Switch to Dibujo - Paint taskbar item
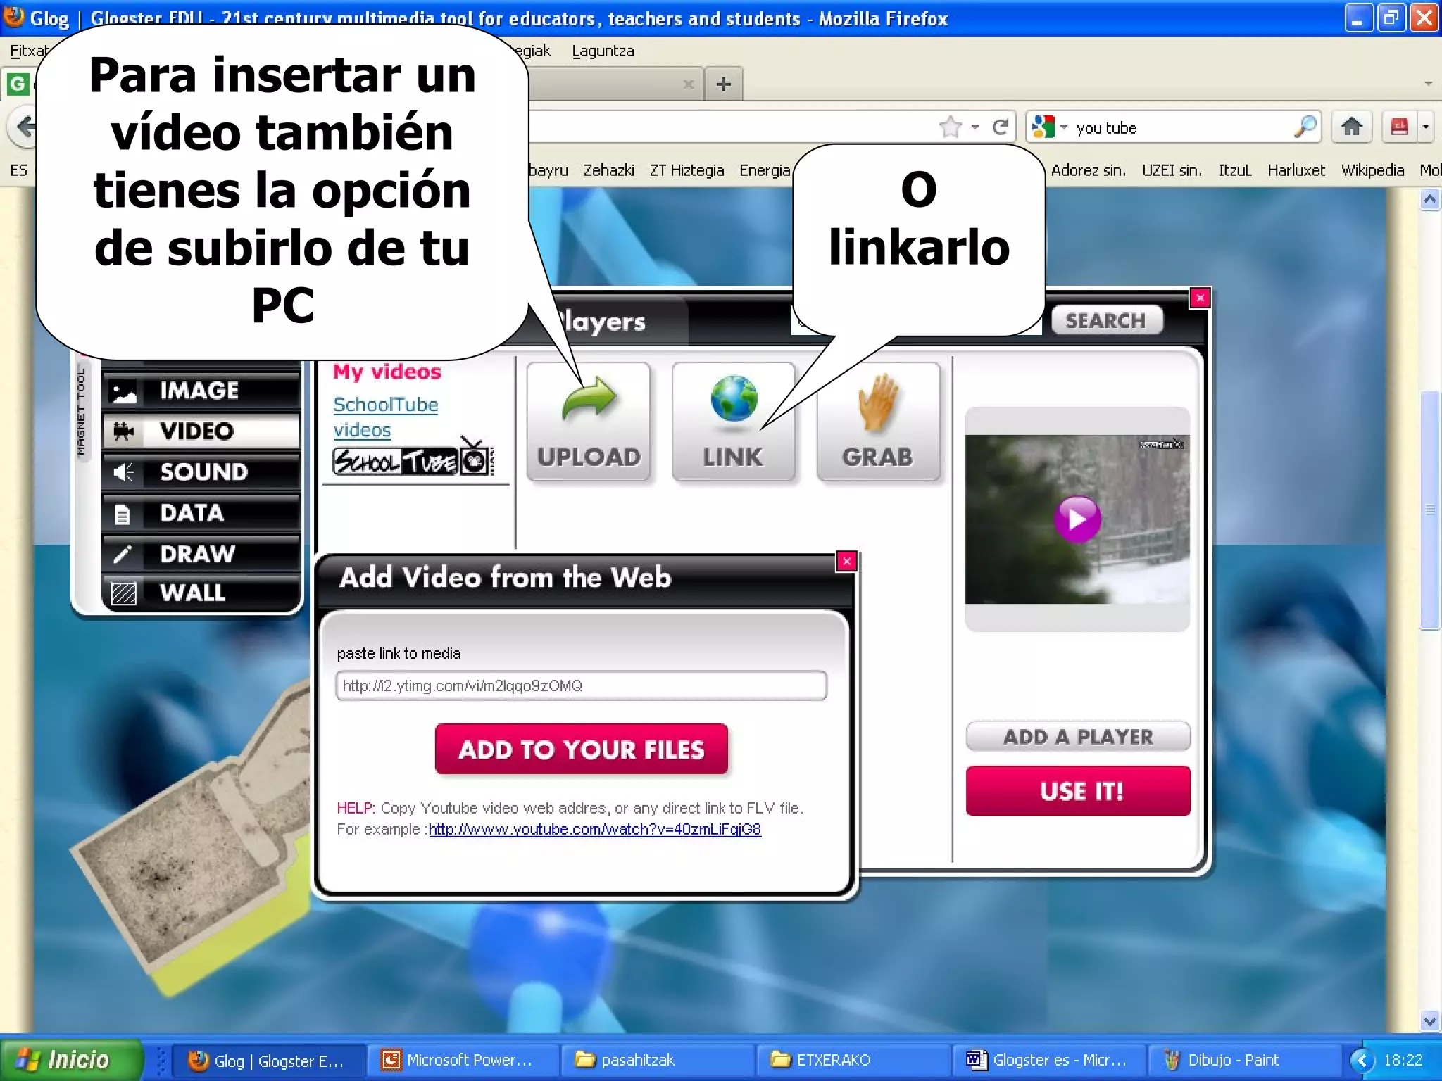This screenshot has width=1442, height=1081. click(x=1243, y=1060)
